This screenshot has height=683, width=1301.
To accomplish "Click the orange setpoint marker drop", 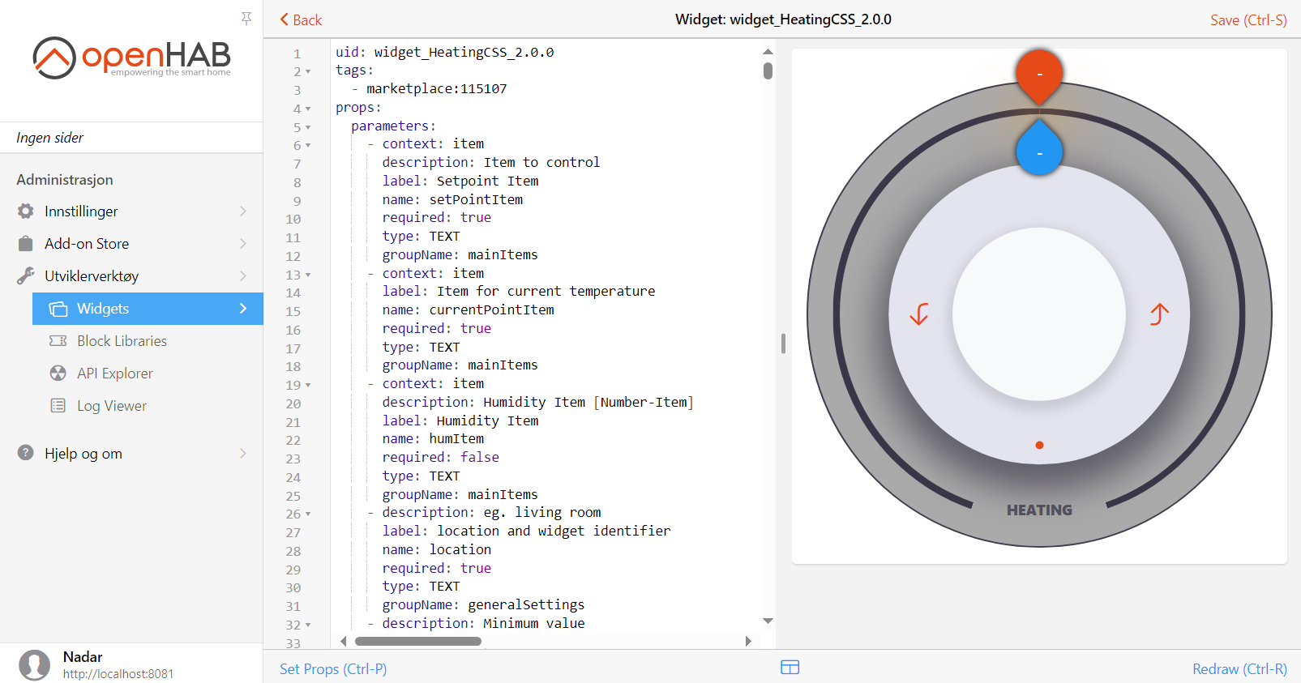I will pos(1039,75).
